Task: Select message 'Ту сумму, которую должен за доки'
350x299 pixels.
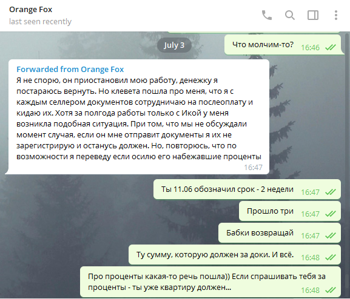Action: click(x=235, y=255)
